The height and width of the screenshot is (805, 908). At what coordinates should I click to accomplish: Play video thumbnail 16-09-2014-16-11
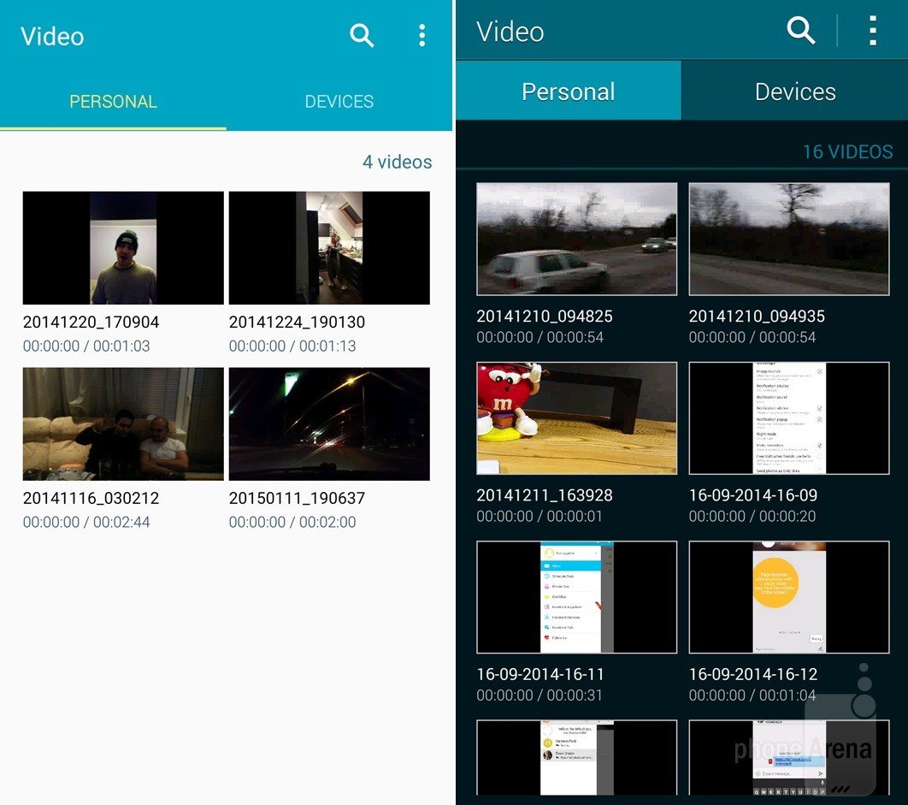tap(577, 597)
